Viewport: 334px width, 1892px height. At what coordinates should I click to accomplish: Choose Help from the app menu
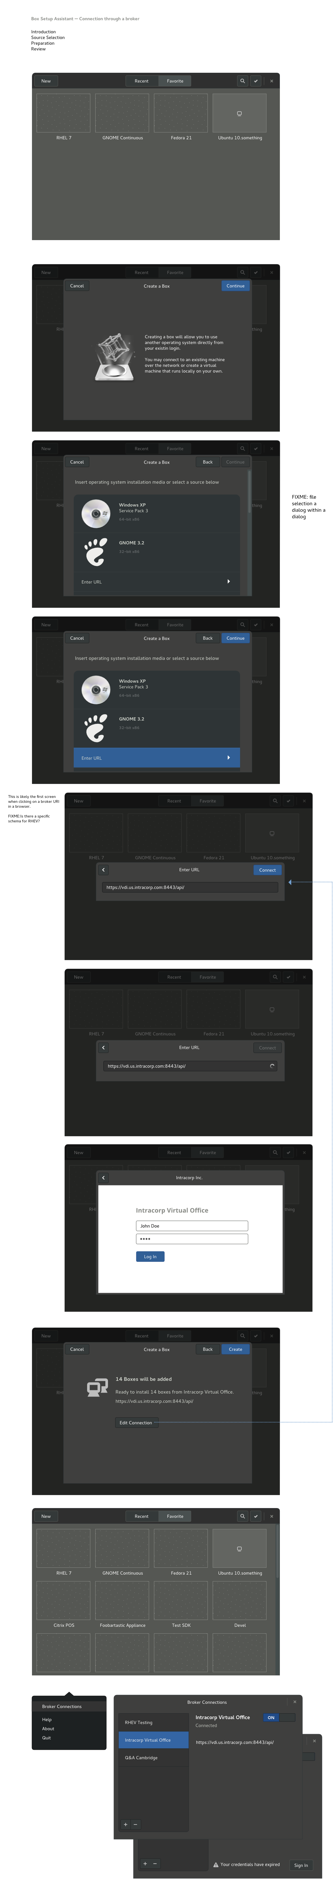[x=47, y=1719]
